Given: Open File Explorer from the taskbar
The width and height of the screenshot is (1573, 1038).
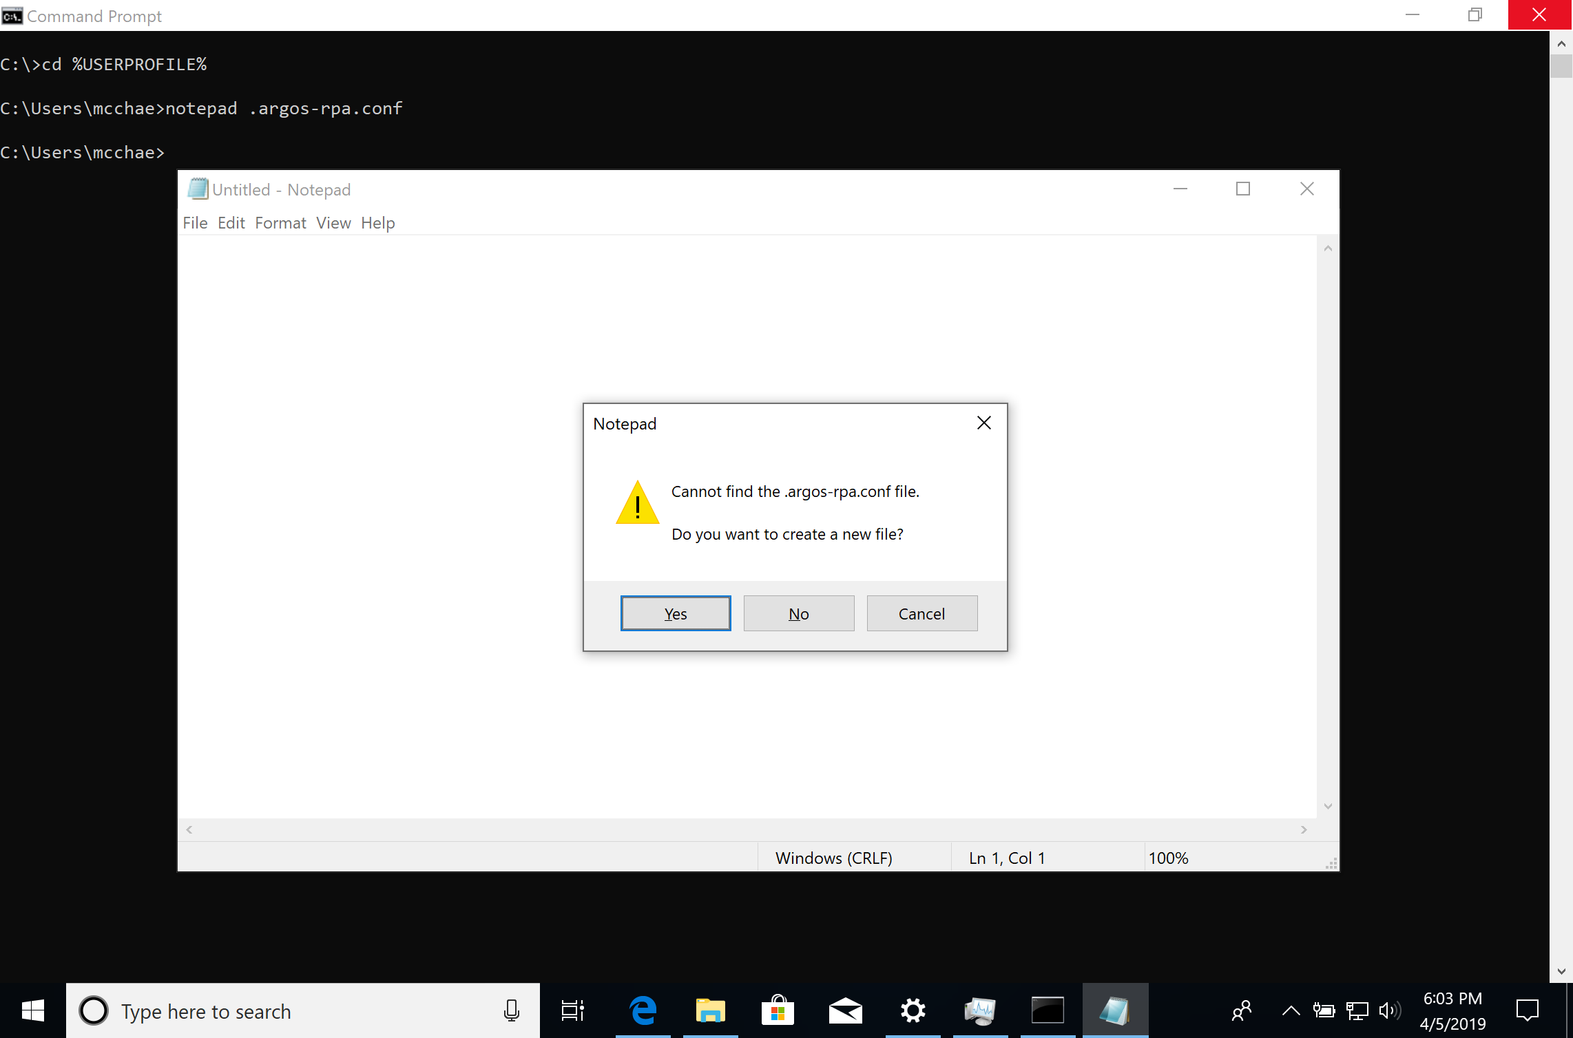Looking at the screenshot, I should point(711,1010).
